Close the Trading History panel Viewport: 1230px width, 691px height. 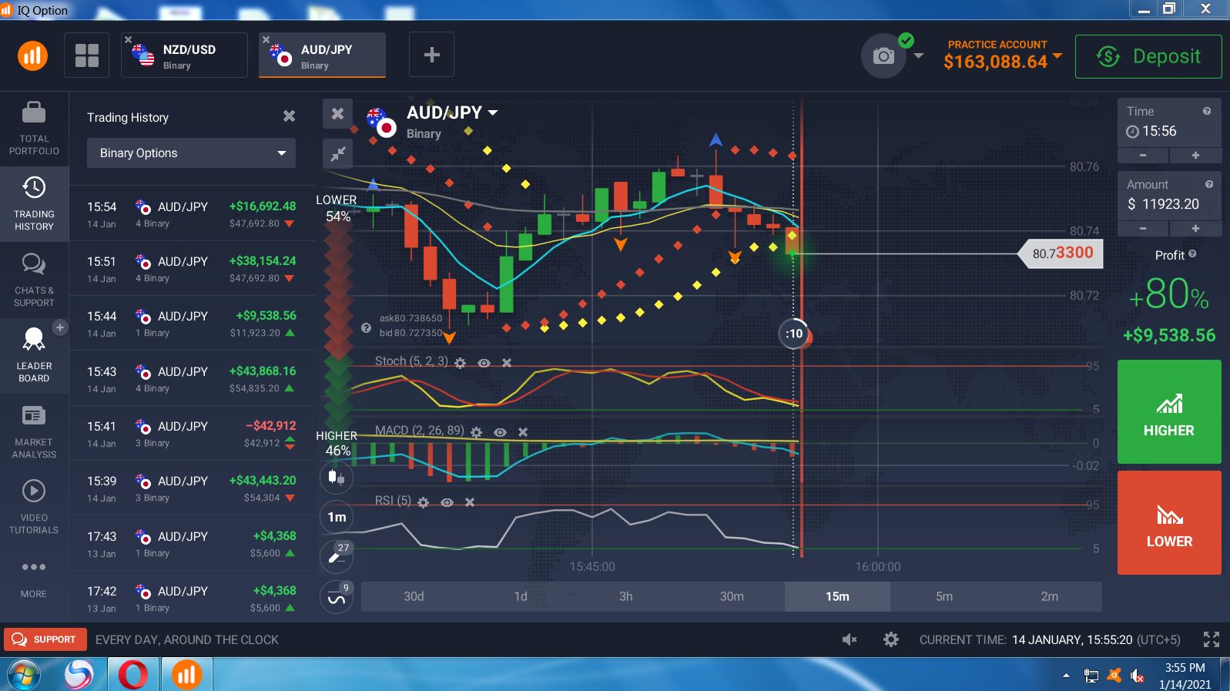tap(289, 116)
